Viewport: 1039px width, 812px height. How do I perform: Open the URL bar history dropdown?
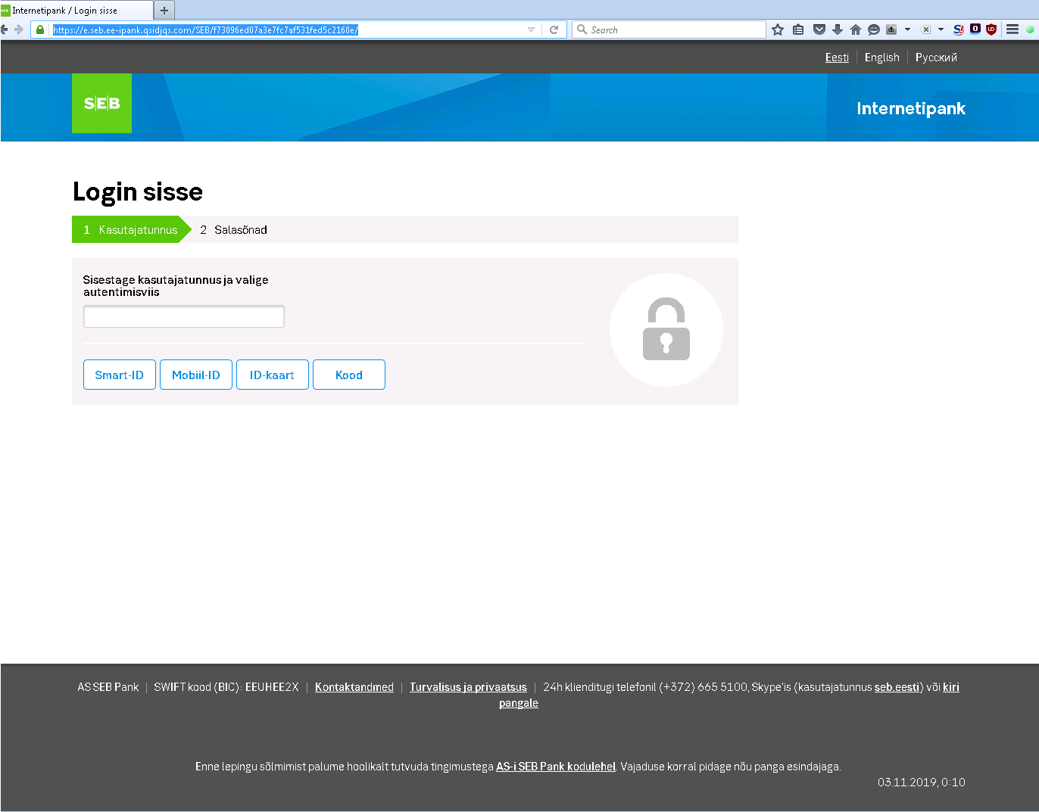point(531,30)
